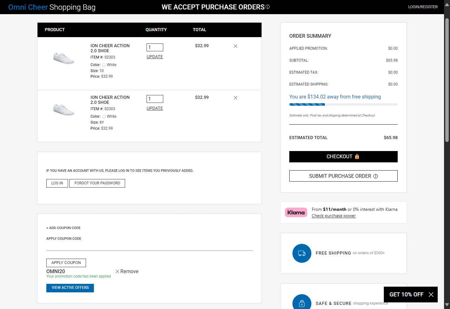Close the Get 10% Off popup
450x309 pixels.
coord(431,295)
